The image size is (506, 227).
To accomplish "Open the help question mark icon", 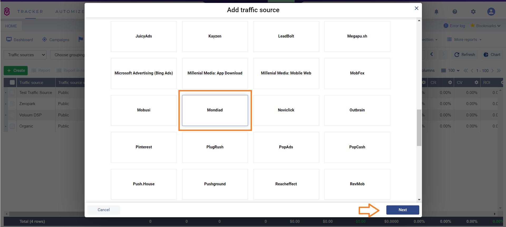I will [455, 12].
